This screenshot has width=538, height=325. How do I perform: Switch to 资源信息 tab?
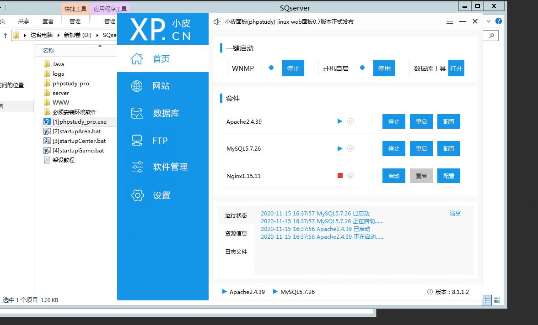click(x=236, y=233)
